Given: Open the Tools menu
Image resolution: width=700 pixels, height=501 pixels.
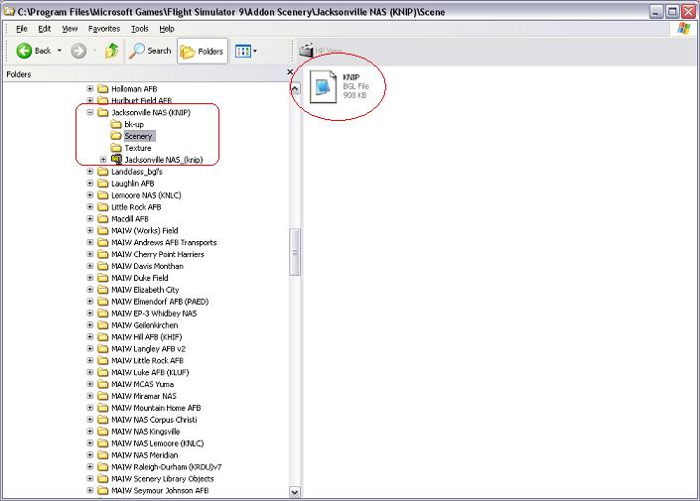Looking at the screenshot, I should coord(139,29).
